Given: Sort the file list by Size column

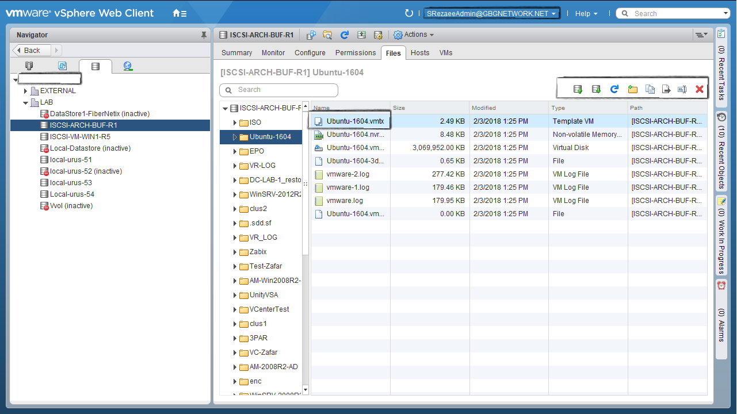Looking at the screenshot, I should tap(430, 108).
